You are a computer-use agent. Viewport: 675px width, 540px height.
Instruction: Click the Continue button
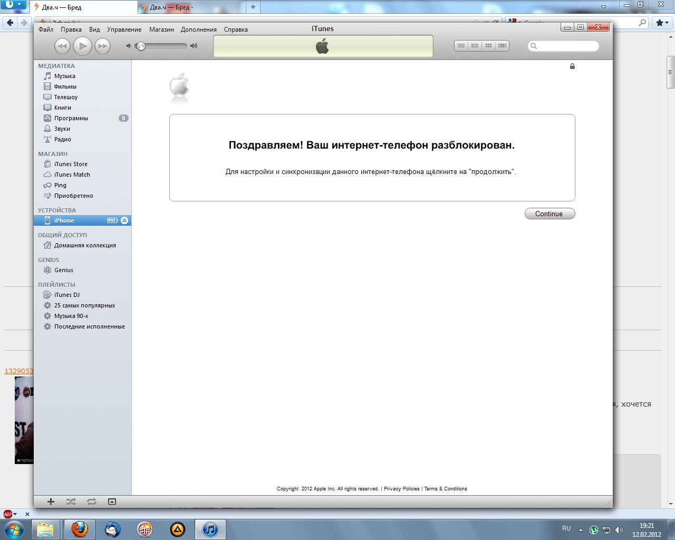click(549, 214)
